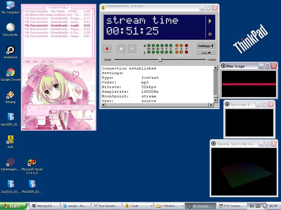Select the DataWagon desktop shortcut
This screenshot has height=210, width=281.
10,164
